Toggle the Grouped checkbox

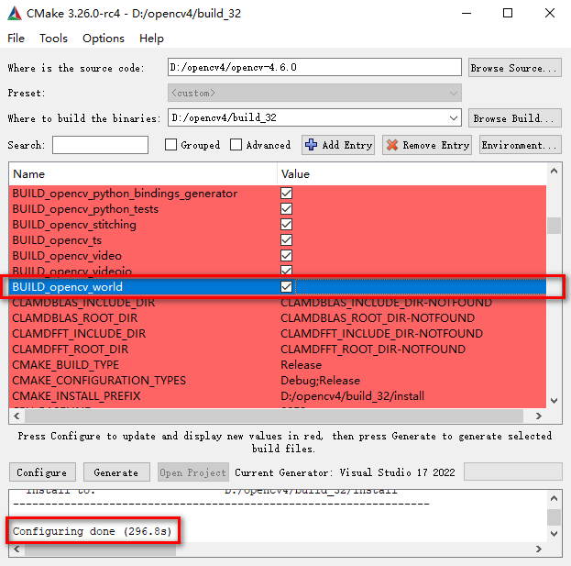[170, 145]
